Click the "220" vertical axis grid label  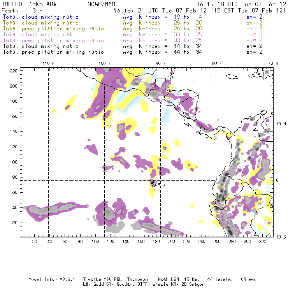click(14, 71)
